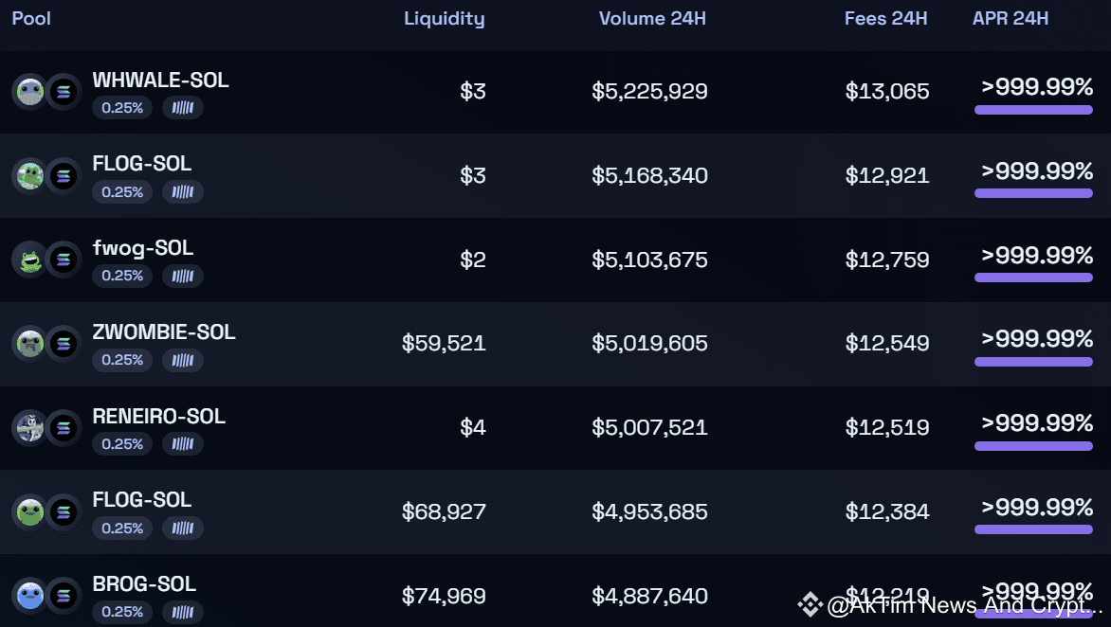Sort pools by the Volume 24H header
The height and width of the screenshot is (627, 1111).
[x=653, y=18]
